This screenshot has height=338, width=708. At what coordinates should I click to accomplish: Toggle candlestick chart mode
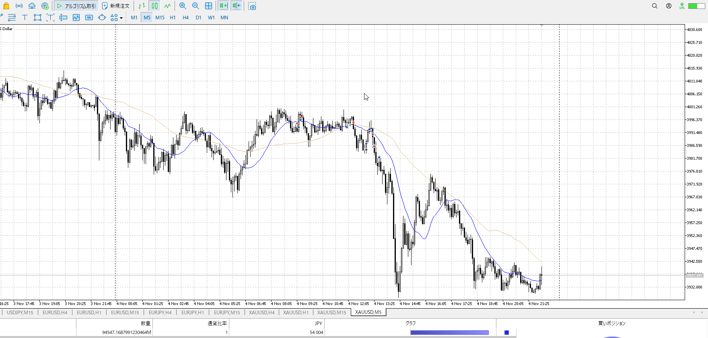155,6
